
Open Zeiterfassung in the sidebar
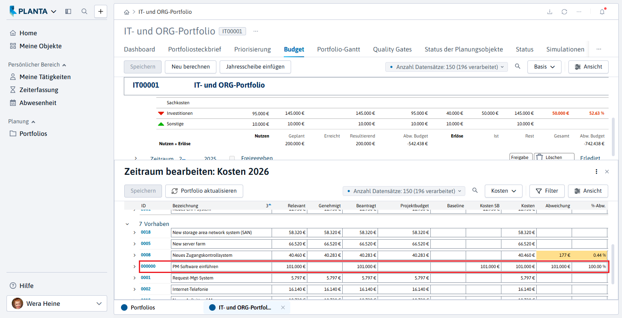coord(34,90)
